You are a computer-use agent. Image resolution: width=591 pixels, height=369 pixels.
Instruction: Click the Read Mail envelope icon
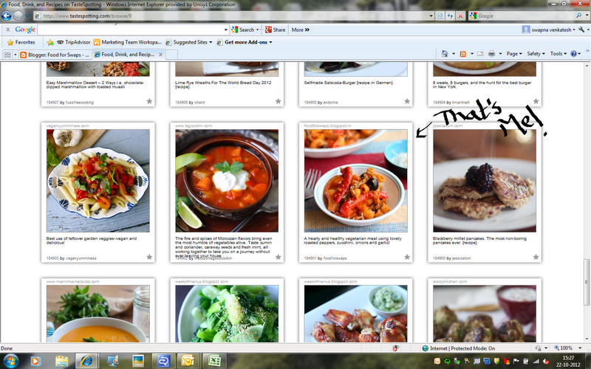pos(479,54)
